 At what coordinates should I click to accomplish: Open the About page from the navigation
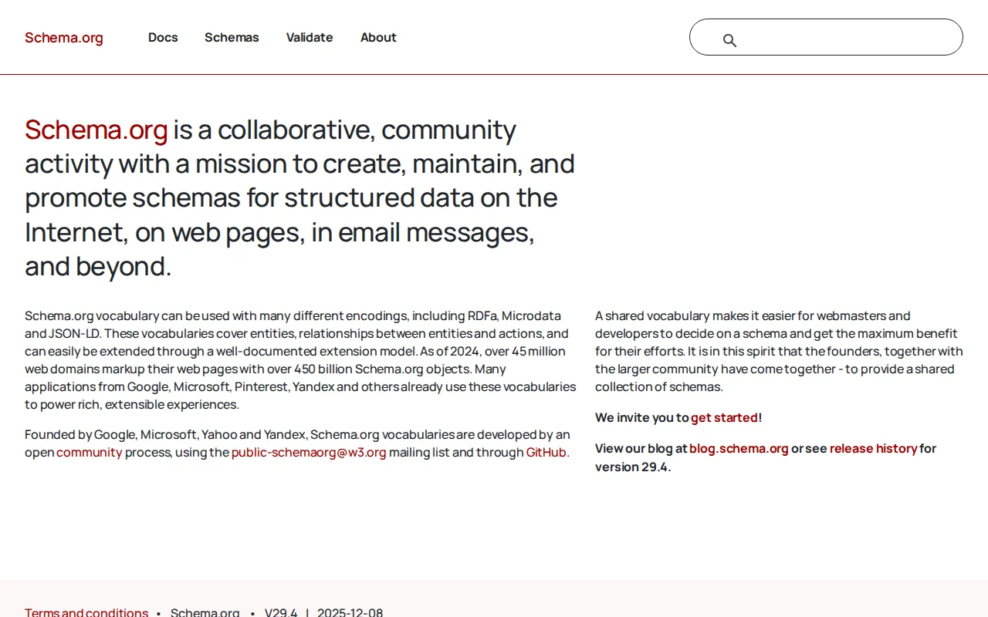pos(378,37)
